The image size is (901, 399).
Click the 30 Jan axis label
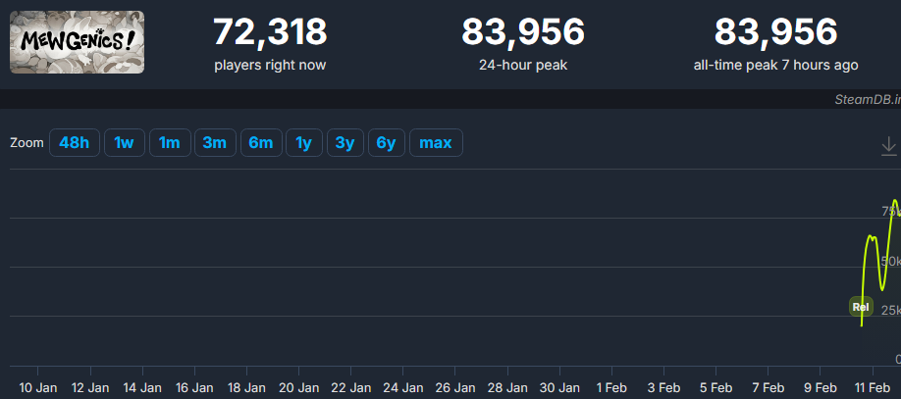559,387
